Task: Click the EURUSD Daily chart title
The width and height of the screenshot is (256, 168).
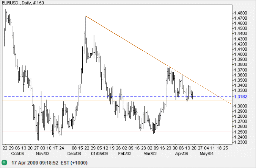Action: point(23,3)
